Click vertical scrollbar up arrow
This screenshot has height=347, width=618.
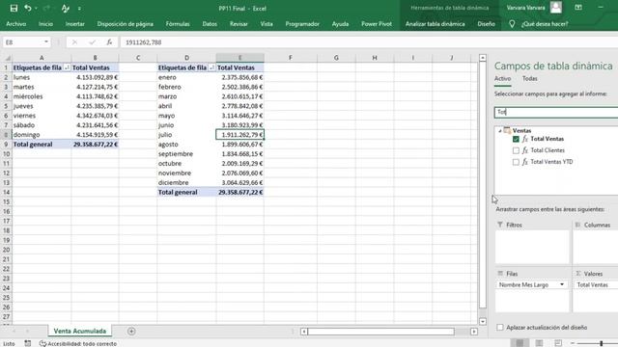coord(483,58)
